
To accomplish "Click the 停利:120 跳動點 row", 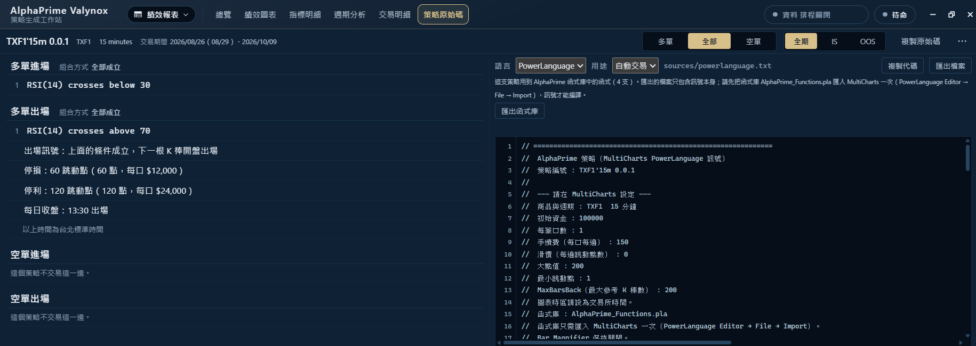I will pyautogui.click(x=245, y=191).
